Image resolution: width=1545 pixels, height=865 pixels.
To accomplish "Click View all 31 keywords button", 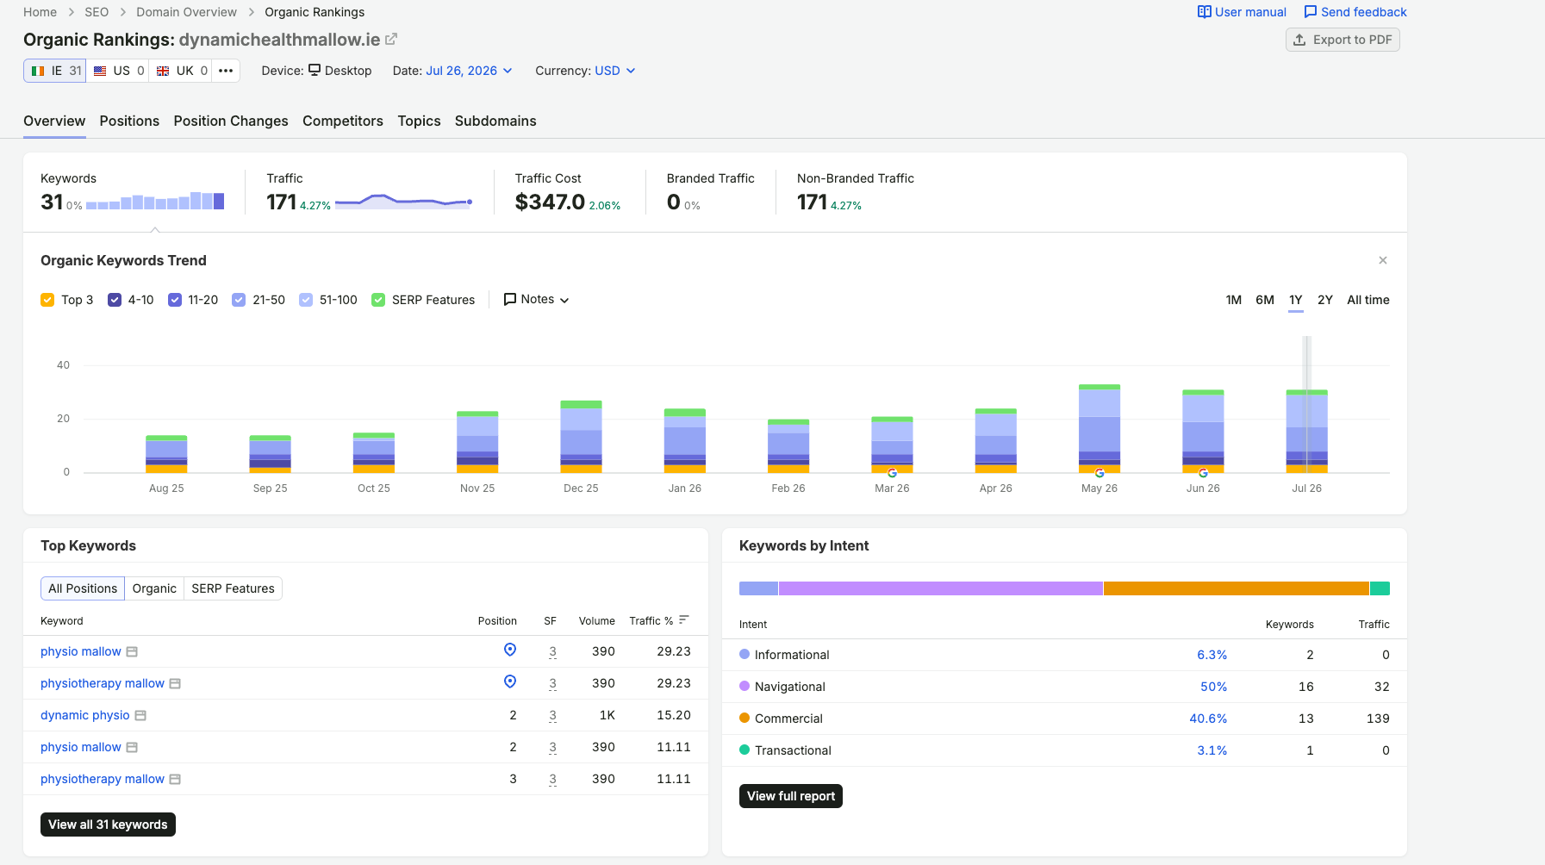I will (x=108, y=825).
